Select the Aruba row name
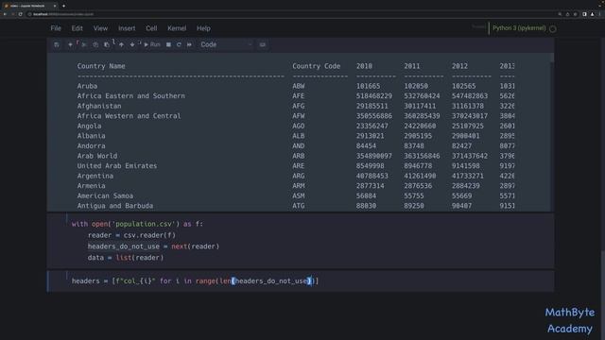605x340 pixels. [x=87, y=86]
